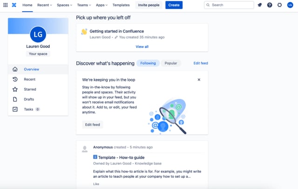The width and height of the screenshot is (298, 189).
Task: Open Overview in the sidebar
Action: pyautogui.click(x=38, y=69)
